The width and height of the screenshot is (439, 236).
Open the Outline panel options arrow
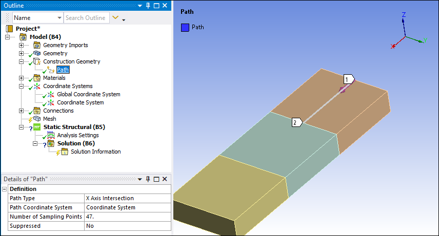(139, 6)
